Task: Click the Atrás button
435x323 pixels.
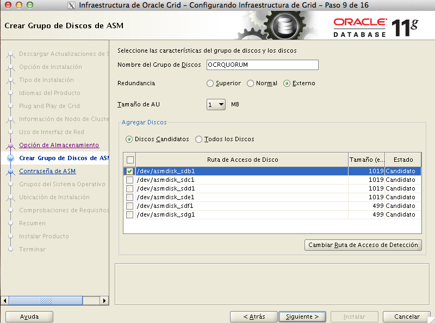Action: (x=253, y=316)
